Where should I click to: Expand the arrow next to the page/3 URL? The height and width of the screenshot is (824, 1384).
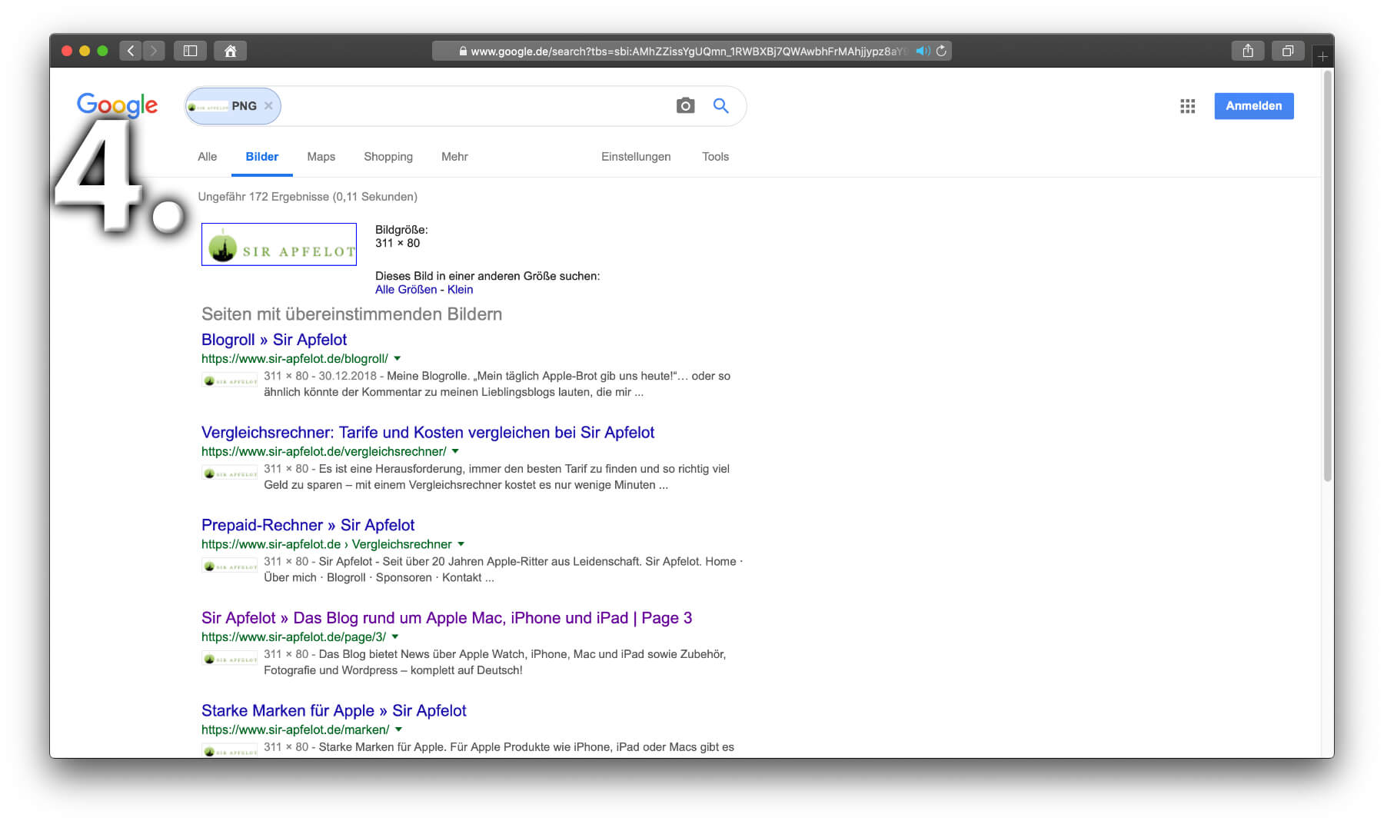395,636
